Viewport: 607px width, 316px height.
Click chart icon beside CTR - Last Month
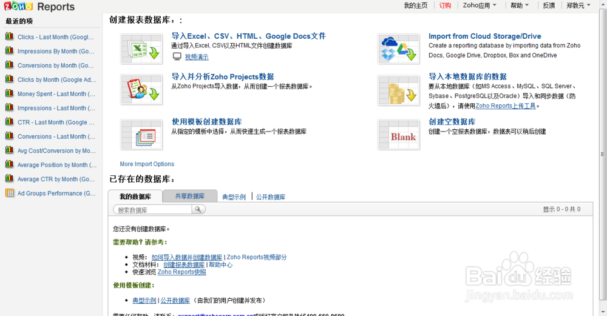pos(9,121)
